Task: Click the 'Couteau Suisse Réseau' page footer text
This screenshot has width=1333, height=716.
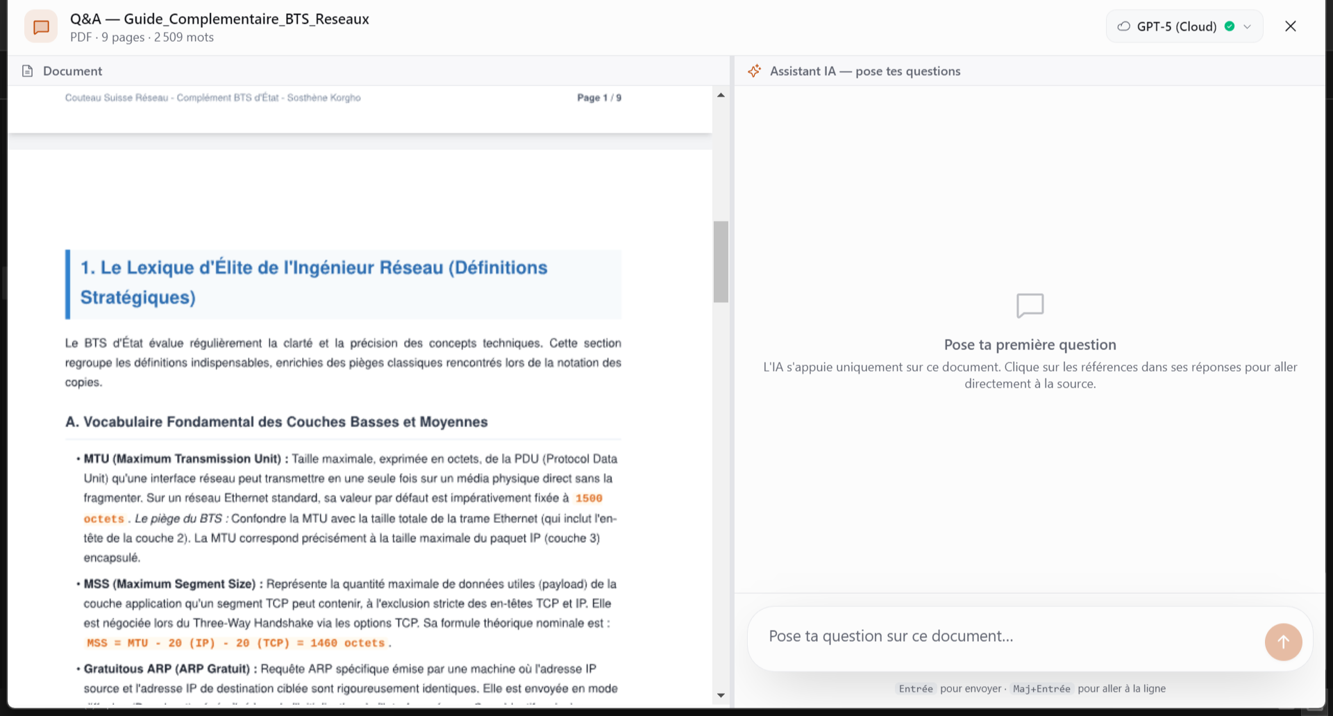Action: (x=213, y=98)
